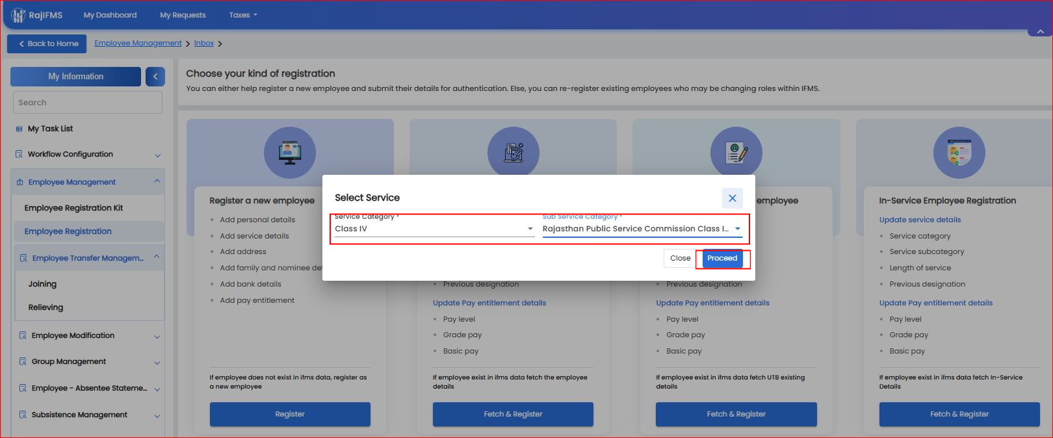Follow the Inbox breadcrumb link
This screenshot has width=1053, height=438.
coord(204,43)
